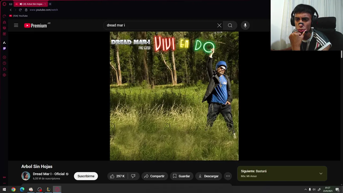Image resolution: width=343 pixels, height=193 pixels.
Task: Open the Twitch sidebar icon
Action: (4, 49)
